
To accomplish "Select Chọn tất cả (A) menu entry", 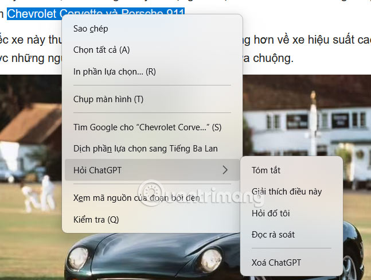I will click(152, 50).
